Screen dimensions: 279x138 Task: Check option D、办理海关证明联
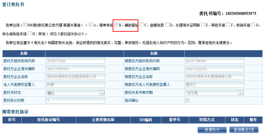[167, 25]
